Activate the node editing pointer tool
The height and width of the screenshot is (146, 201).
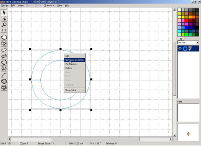4,19
